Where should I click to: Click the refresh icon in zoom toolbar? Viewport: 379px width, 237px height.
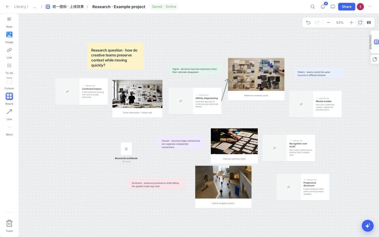(360, 23)
